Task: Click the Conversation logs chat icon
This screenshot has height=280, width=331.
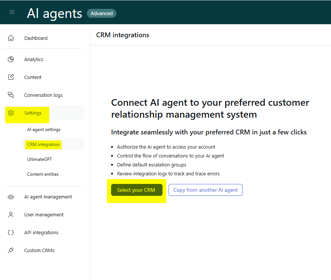Action: [x=11, y=95]
